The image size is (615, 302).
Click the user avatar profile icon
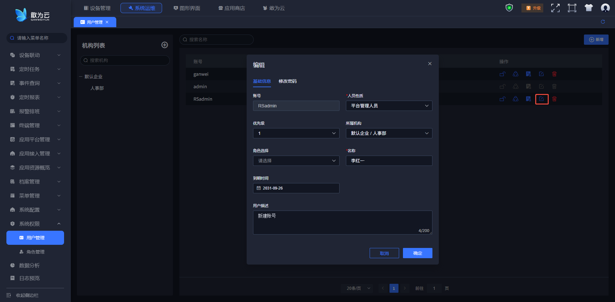[605, 8]
